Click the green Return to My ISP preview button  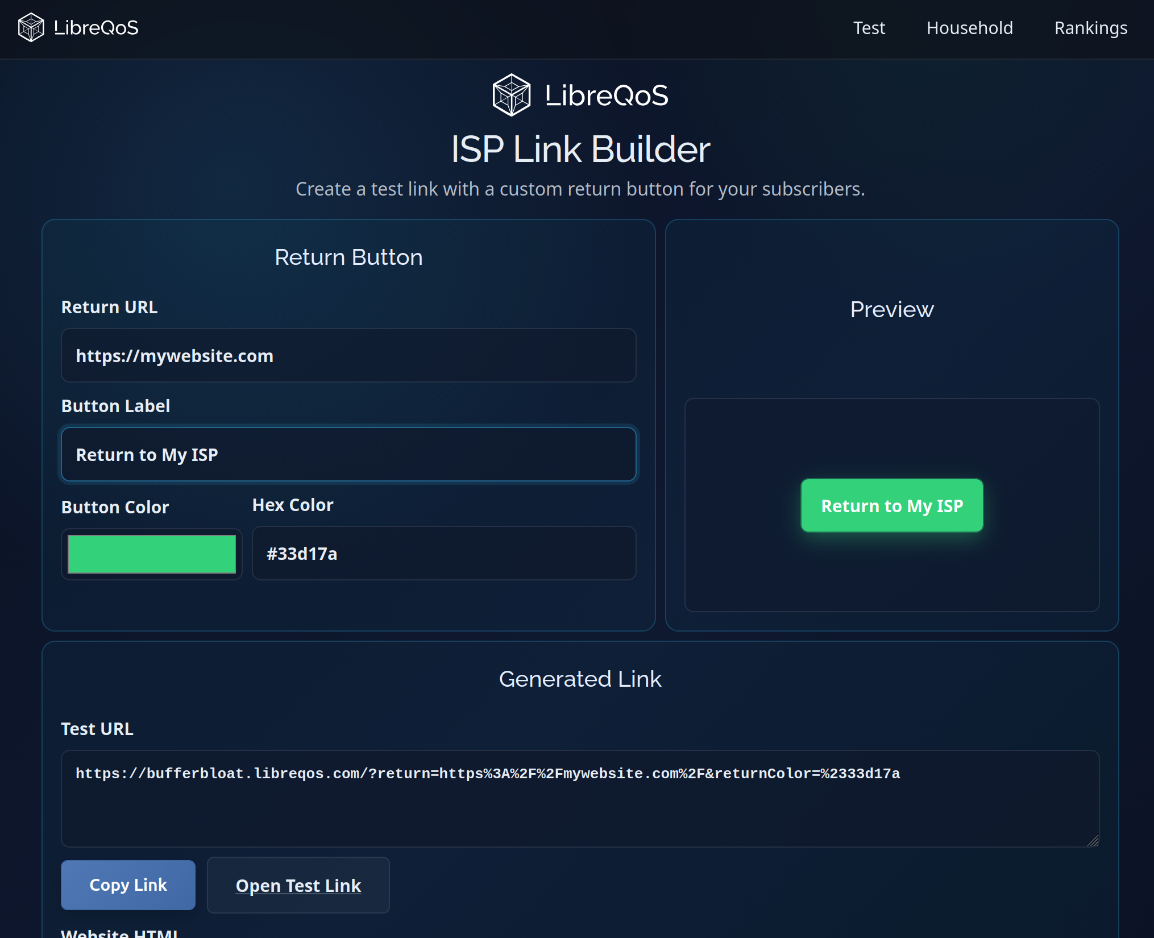point(892,505)
